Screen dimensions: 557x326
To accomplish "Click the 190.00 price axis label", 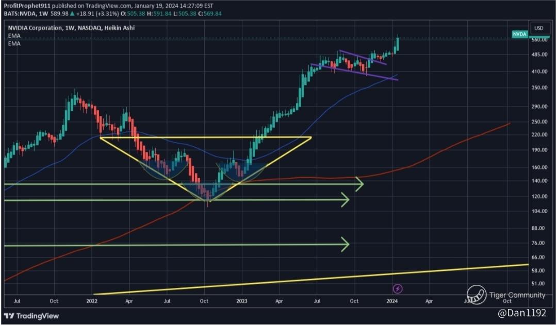I will (539, 150).
